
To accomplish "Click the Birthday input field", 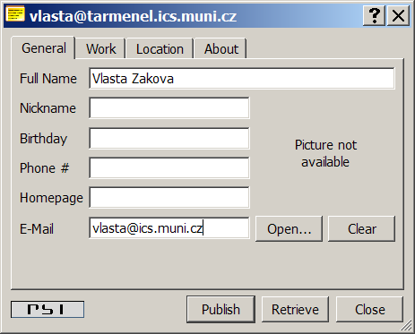I will [x=169, y=138].
